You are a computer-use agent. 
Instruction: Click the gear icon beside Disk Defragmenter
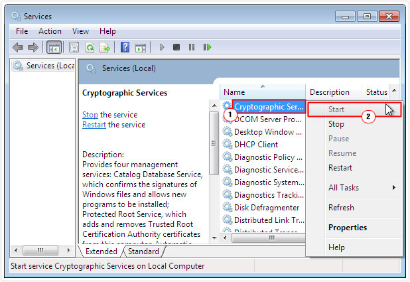(228, 207)
